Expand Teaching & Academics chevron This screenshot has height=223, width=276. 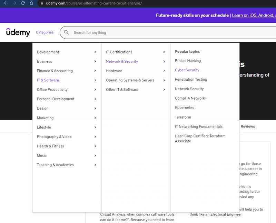pyautogui.click(x=95, y=165)
